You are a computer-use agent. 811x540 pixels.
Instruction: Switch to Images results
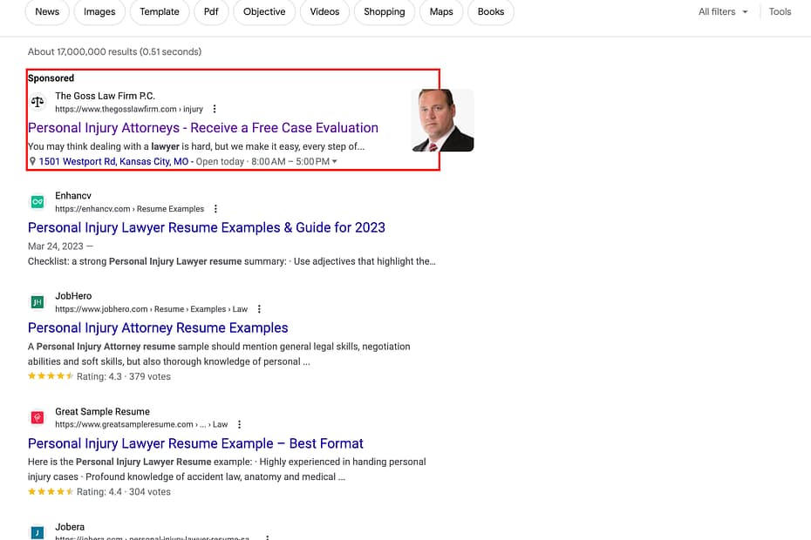[99, 11]
